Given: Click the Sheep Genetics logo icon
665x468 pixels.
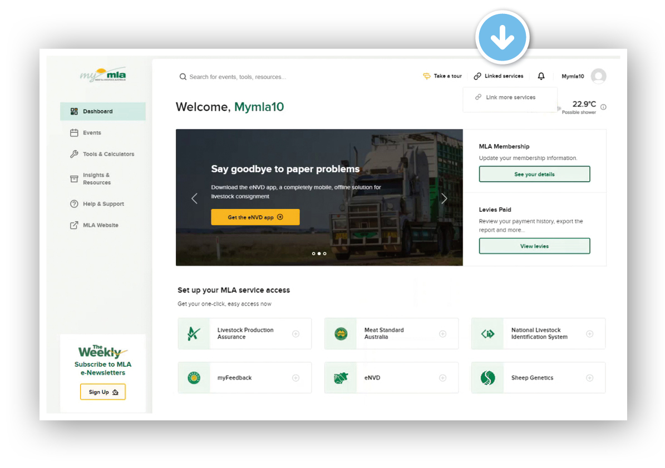Looking at the screenshot, I should 487,378.
